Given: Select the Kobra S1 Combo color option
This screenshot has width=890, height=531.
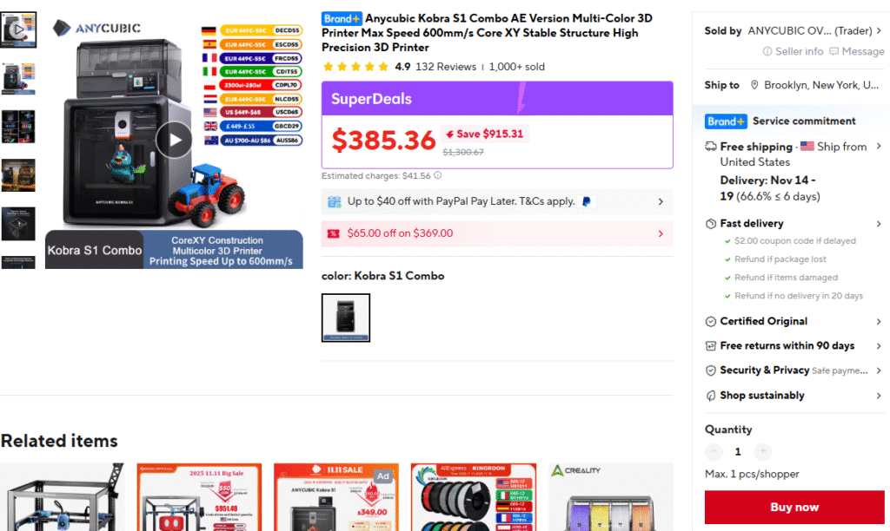Looking at the screenshot, I should click(x=346, y=318).
